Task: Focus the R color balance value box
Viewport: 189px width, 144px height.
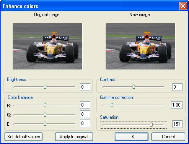Action: [x=85, y=105]
